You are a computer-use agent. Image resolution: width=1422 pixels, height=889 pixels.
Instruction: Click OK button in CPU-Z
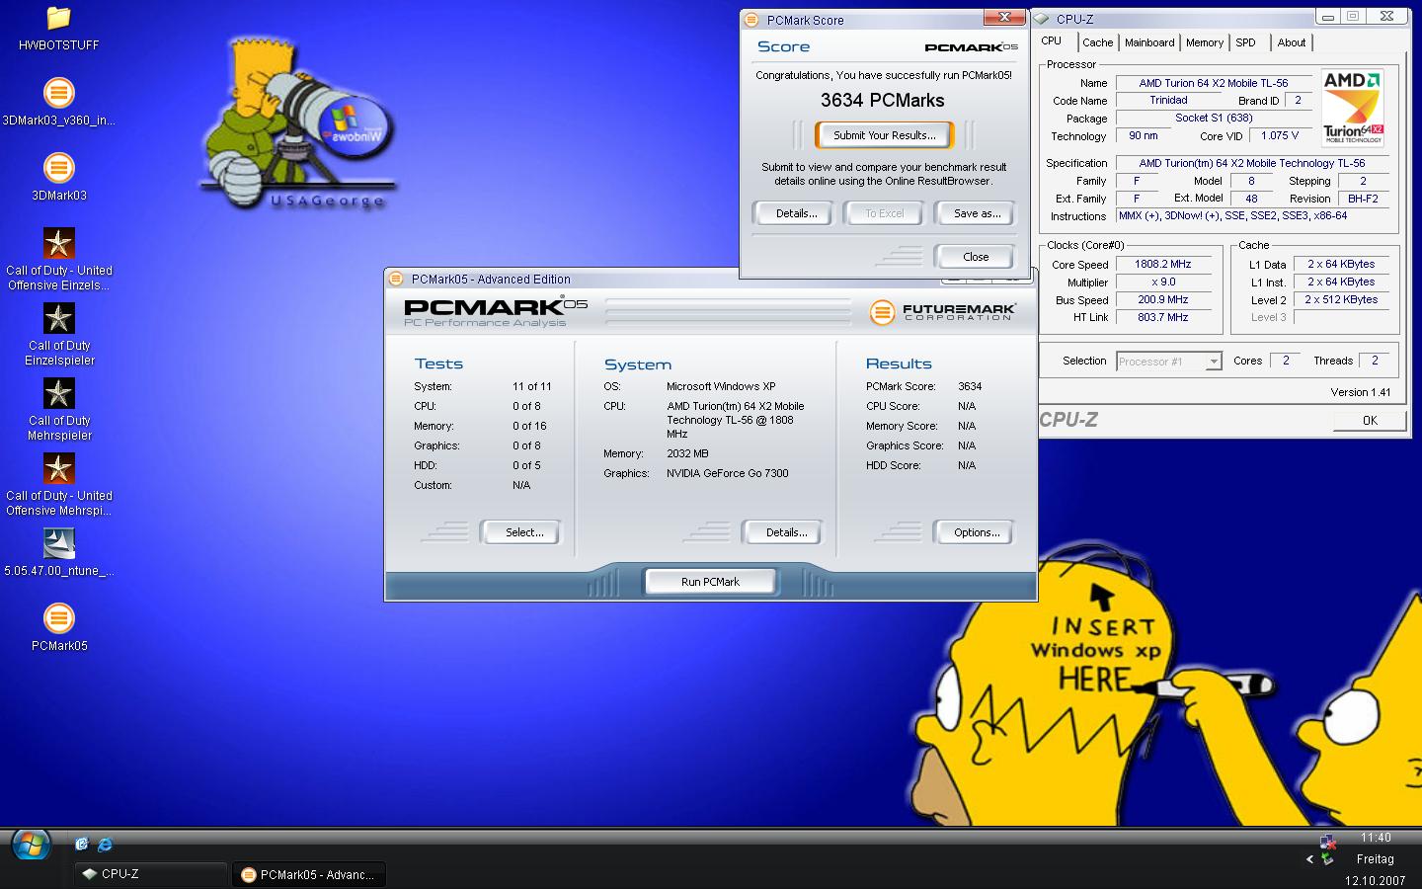click(1370, 420)
